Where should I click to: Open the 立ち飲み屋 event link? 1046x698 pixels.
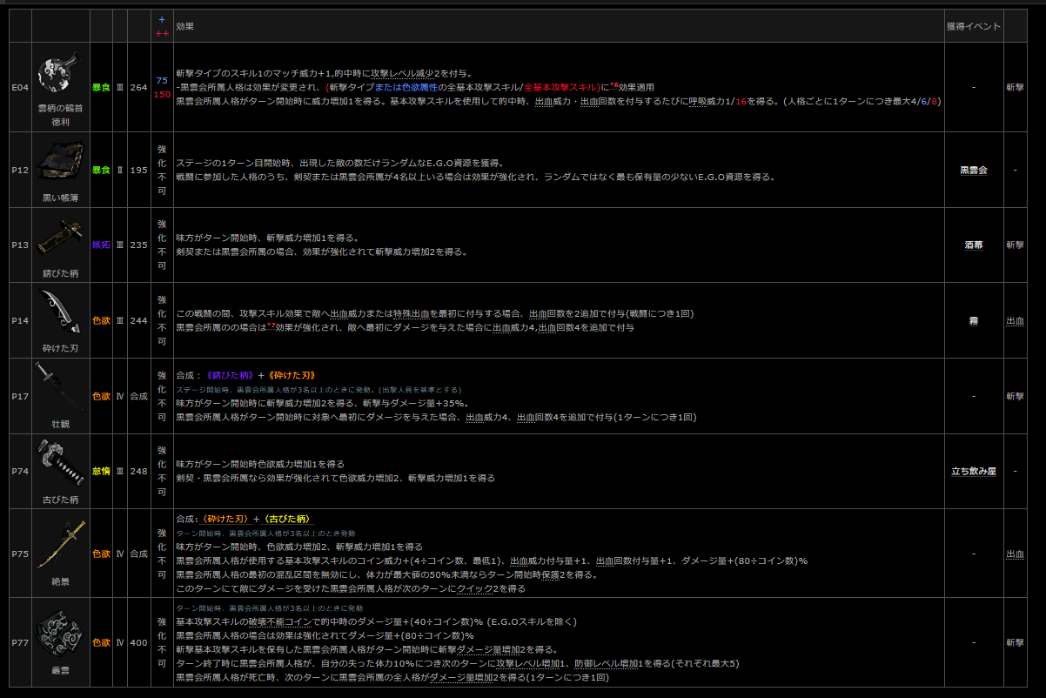coord(973,471)
